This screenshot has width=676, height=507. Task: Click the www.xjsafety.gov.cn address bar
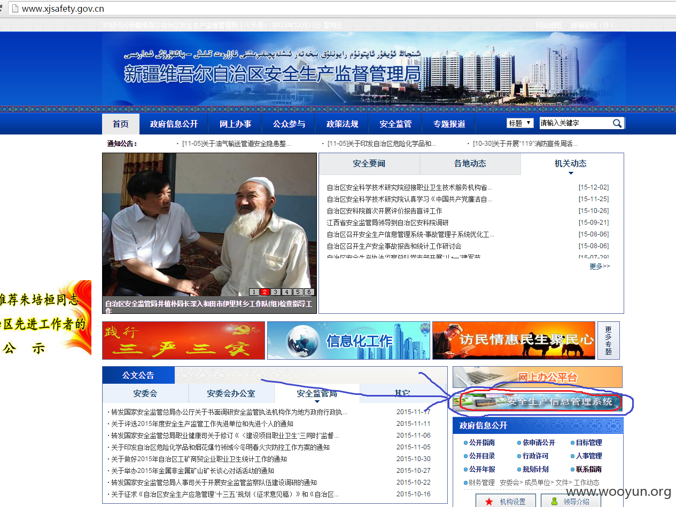[x=342, y=9]
